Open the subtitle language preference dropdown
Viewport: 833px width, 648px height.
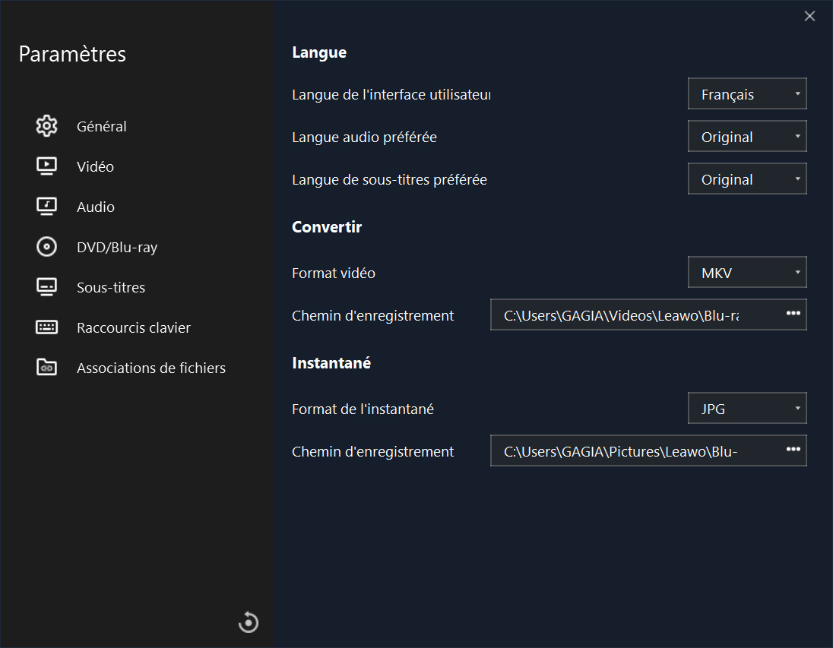tap(746, 179)
